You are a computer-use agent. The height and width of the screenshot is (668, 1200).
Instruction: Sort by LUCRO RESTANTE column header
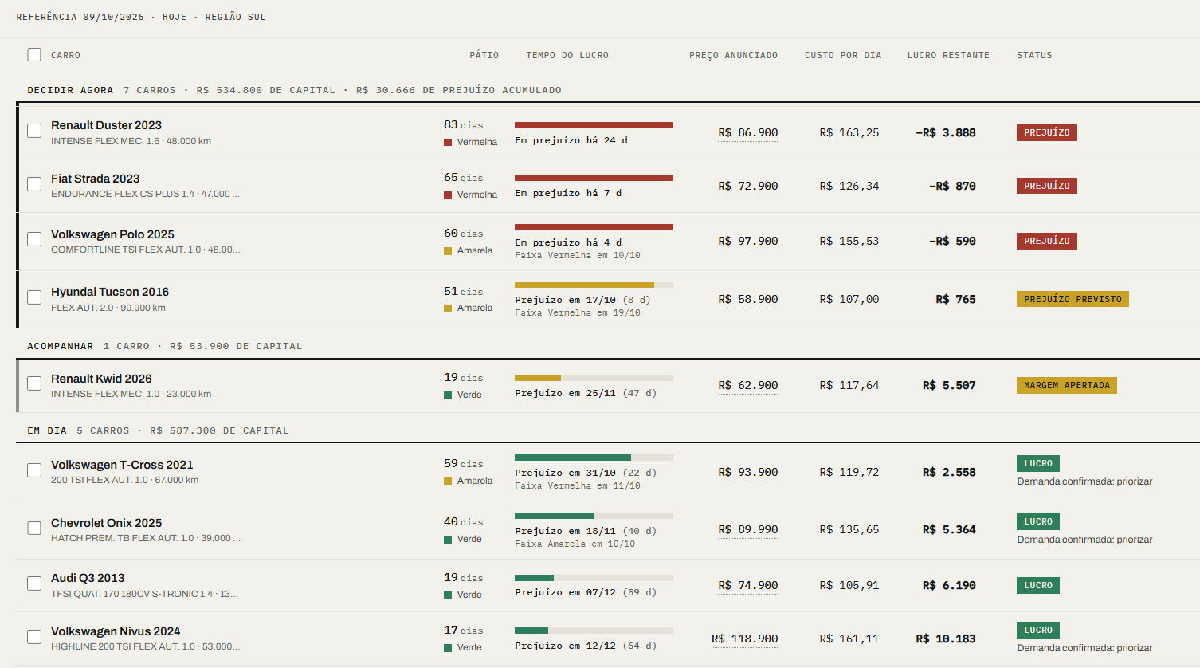[948, 55]
